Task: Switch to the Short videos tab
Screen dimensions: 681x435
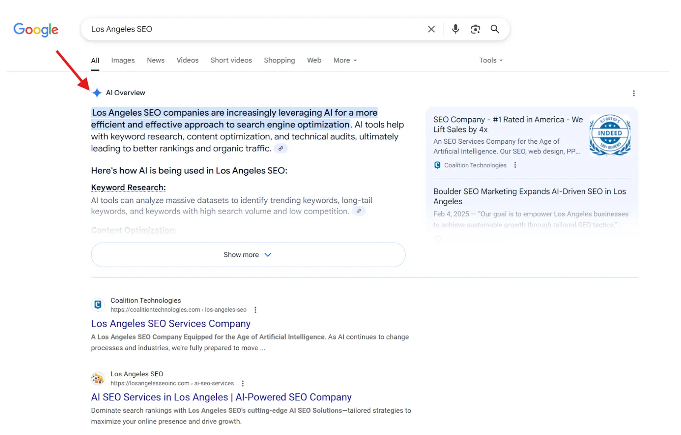Action: click(x=231, y=60)
